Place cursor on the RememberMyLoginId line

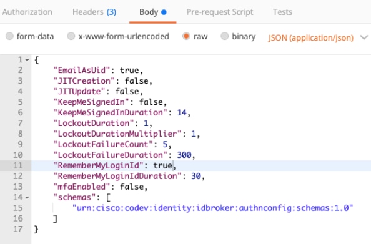click(x=201, y=165)
